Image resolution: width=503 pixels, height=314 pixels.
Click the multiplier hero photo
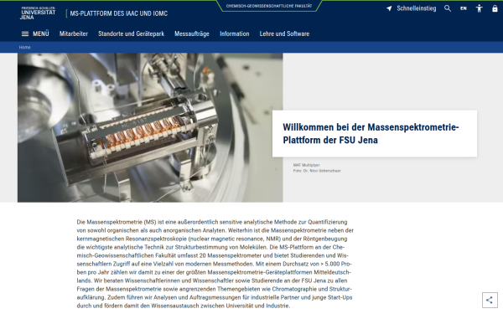pyautogui.click(x=150, y=127)
